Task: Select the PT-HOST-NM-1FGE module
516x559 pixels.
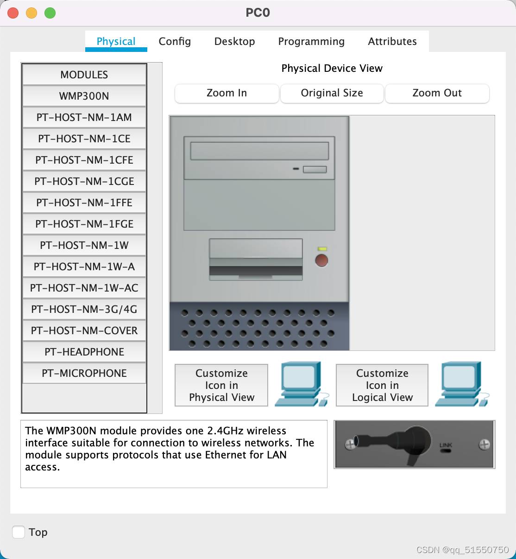Action: pyautogui.click(x=84, y=224)
